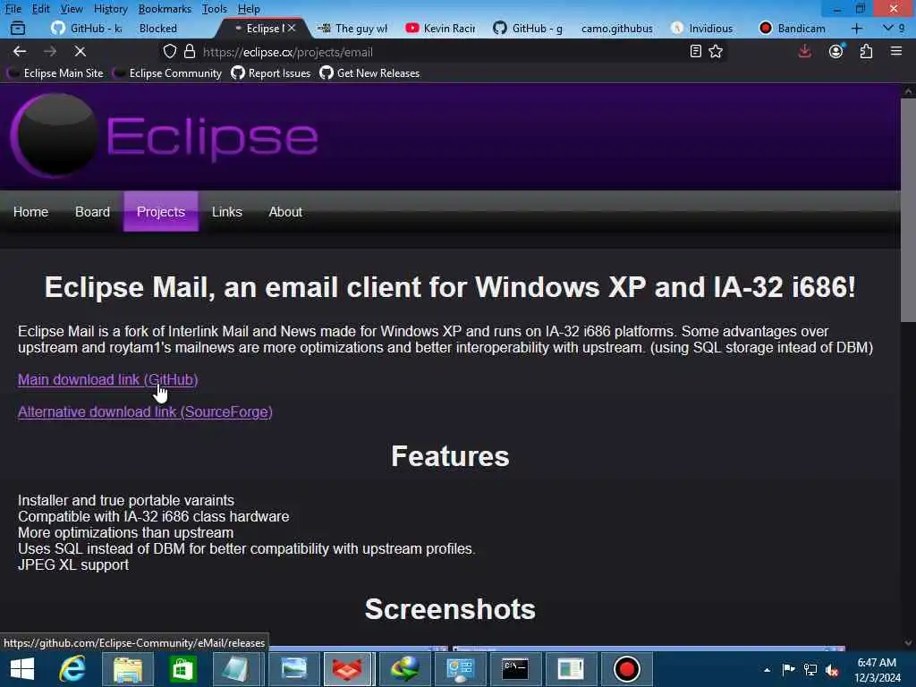Image resolution: width=916 pixels, height=687 pixels.
Task: Open the Downloads panel icon
Action: pos(804,51)
